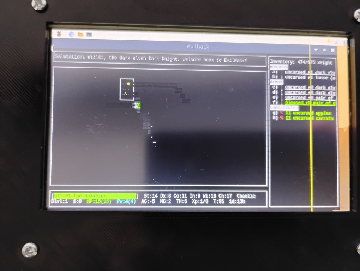This screenshot has width=360, height=271.
Task: Select inventory item h, 11 uncursed carrots
Action: pyautogui.click(x=303, y=118)
